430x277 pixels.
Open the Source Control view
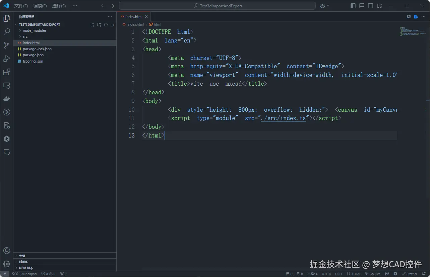6,45
